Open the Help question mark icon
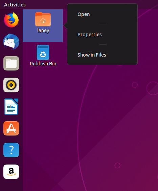 [11, 150]
